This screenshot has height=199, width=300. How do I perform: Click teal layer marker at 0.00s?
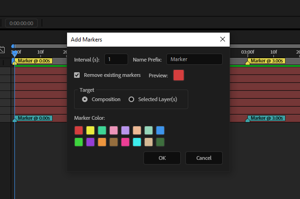click(34, 118)
